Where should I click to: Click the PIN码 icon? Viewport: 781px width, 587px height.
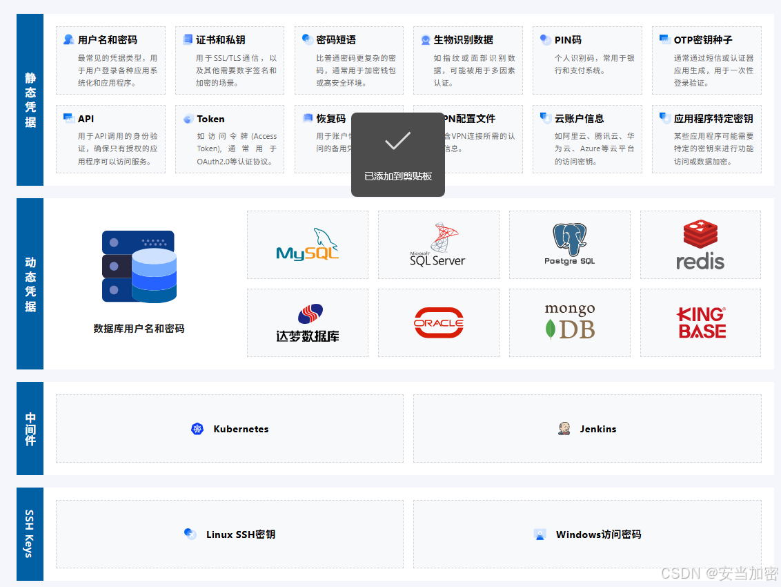[546, 39]
